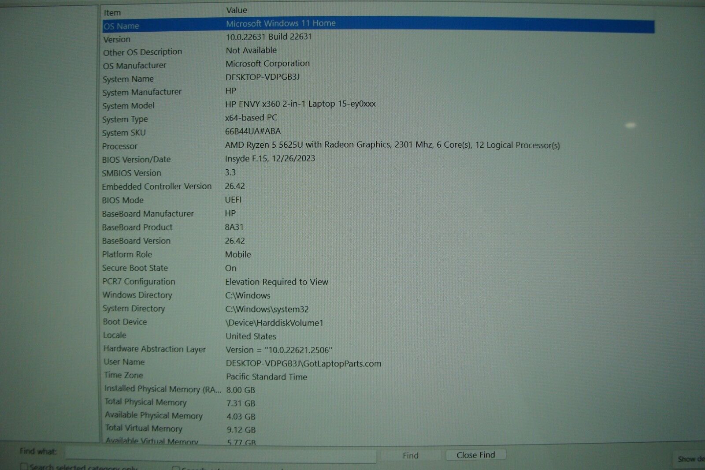The image size is (705, 470).
Task: Select the Processor row
Action: 378,146
